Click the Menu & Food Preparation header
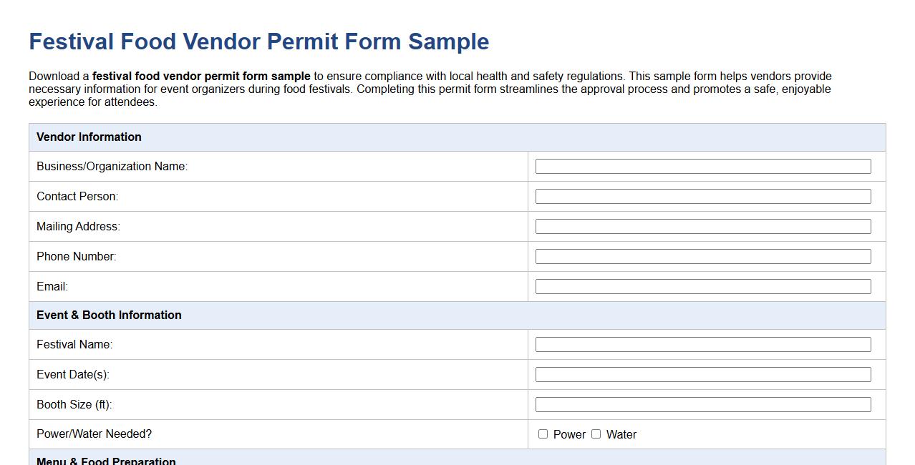The width and height of the screenshot is (915, 465). [106, 461]
